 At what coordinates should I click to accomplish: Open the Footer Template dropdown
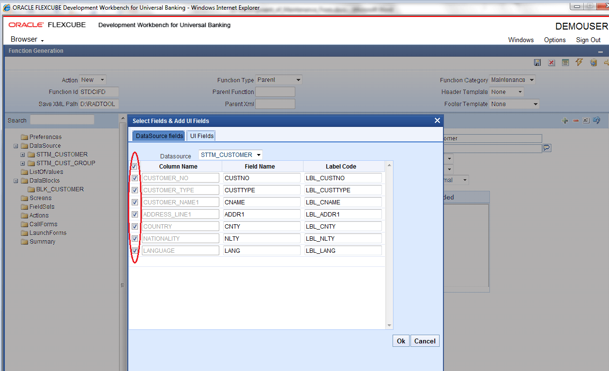(515, 104)
